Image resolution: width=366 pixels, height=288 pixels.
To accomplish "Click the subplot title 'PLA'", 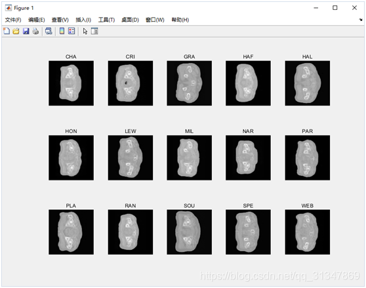I will click(x=71, y=205).
